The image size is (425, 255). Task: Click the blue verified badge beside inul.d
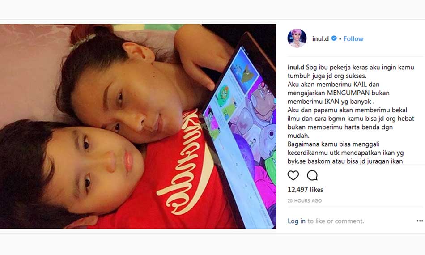pyautogui.click(x=334, y=38)
